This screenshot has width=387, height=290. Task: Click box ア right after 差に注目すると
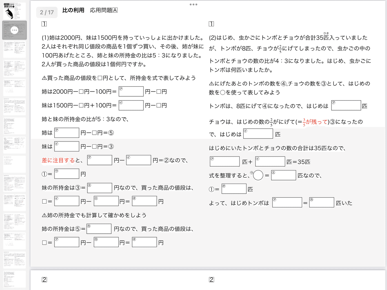(100, 160)
